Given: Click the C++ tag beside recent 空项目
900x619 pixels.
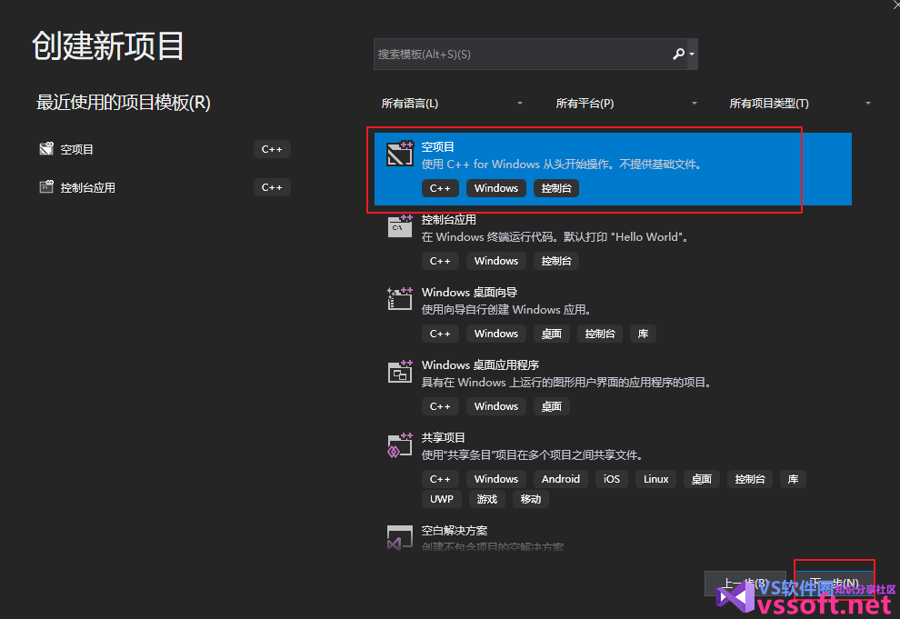Looking at the screenshot, I should click(x=272, y=149).
